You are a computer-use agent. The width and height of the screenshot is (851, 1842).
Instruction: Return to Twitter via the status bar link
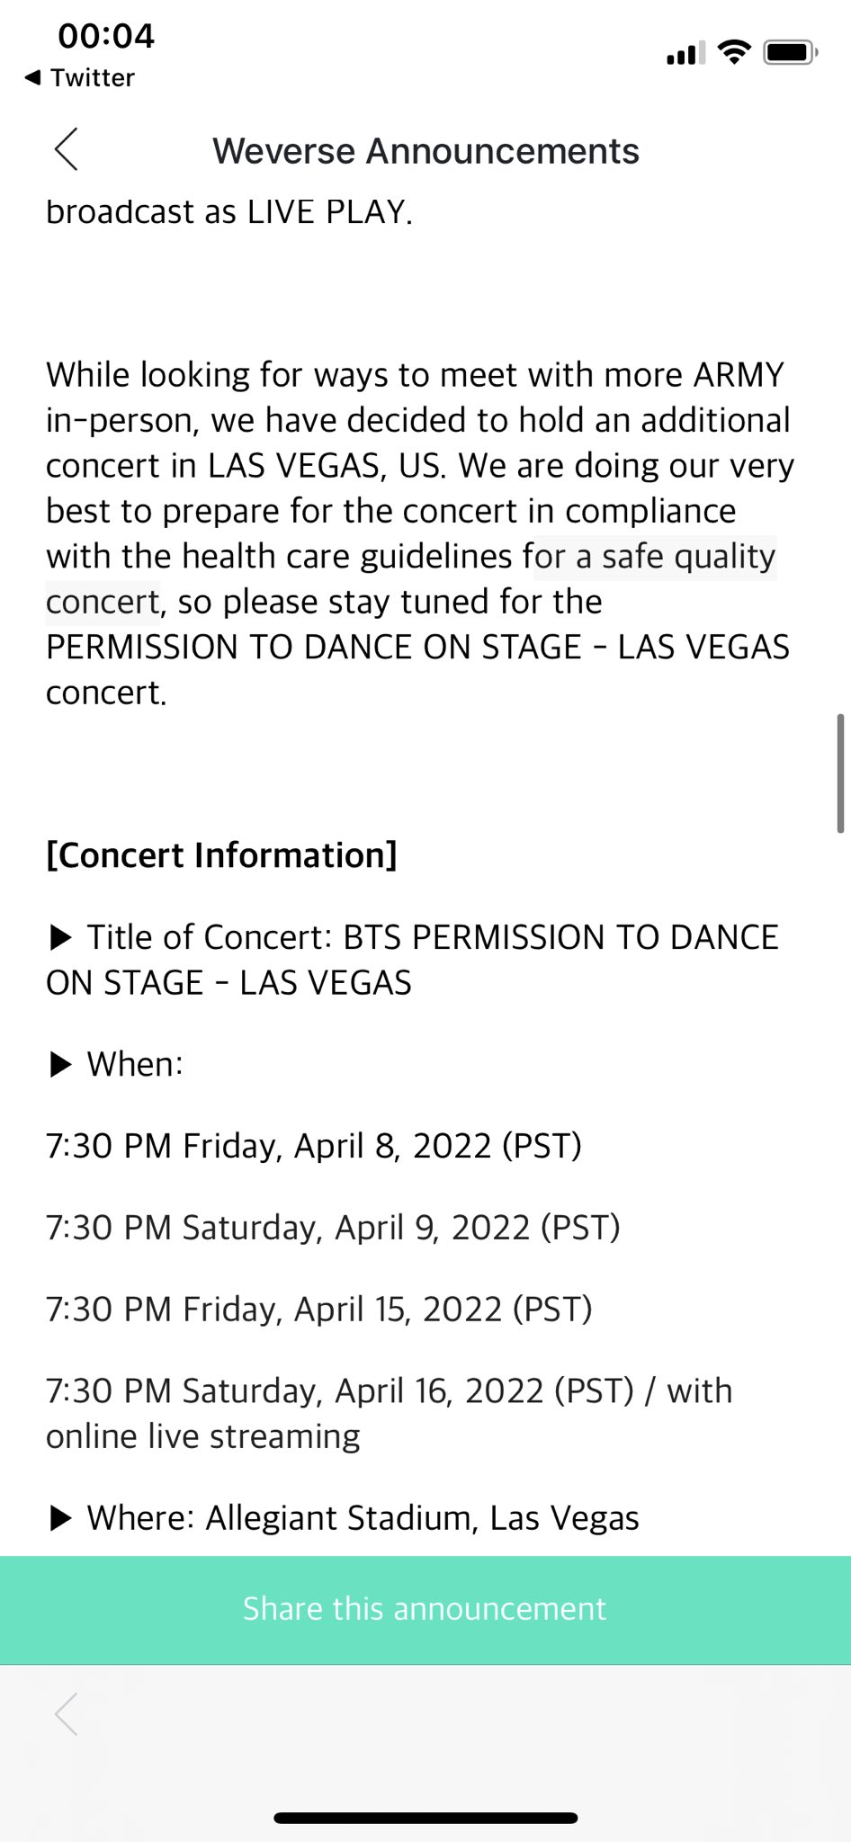(79, 77)
